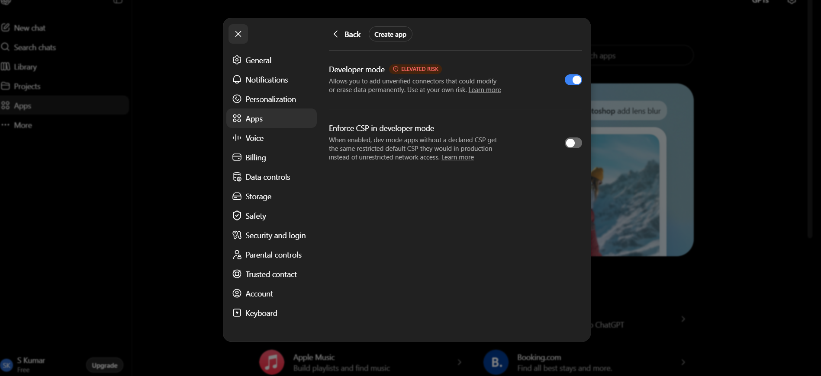Enable Enforce CSP in developer mode
This screenshot has height=376, width=821.
pyautogui.click(x=573, y=143)
